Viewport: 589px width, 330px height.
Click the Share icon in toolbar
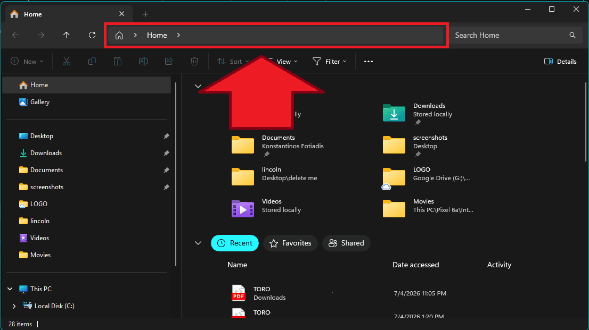169,61
